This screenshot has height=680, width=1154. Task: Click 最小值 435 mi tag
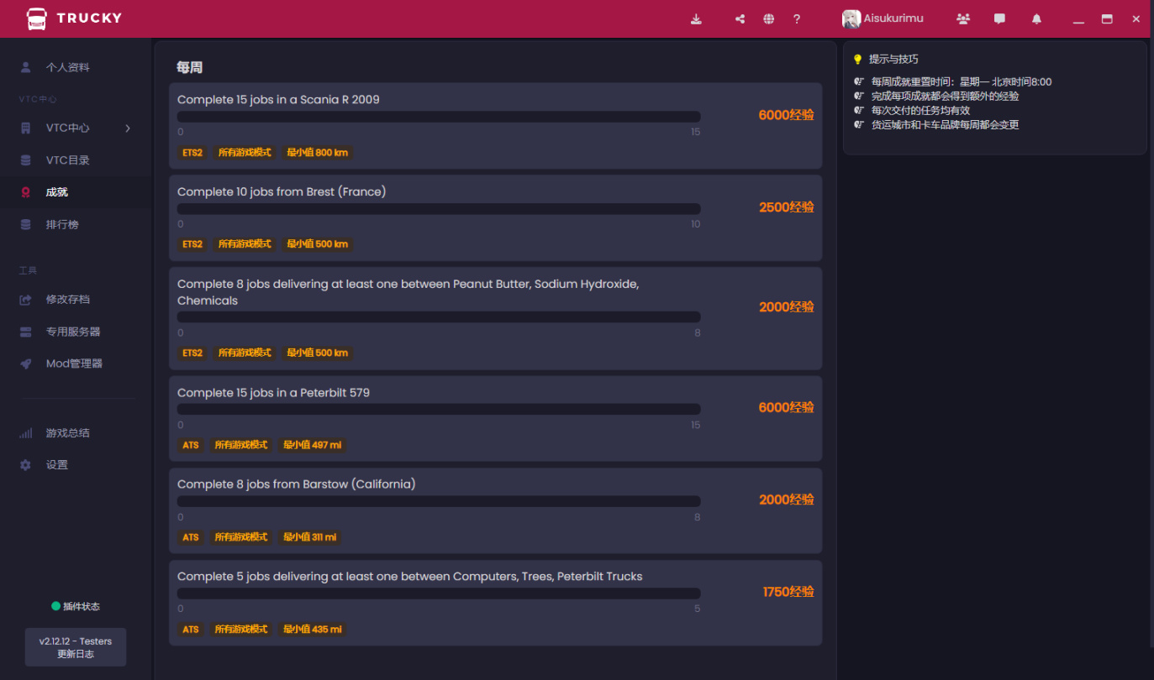pos(312,630)
